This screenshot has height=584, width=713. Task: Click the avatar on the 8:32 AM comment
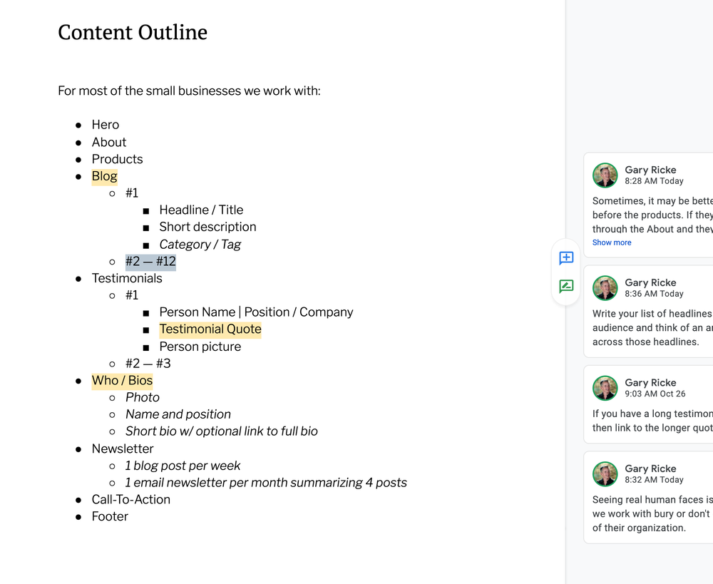(605, 474)
